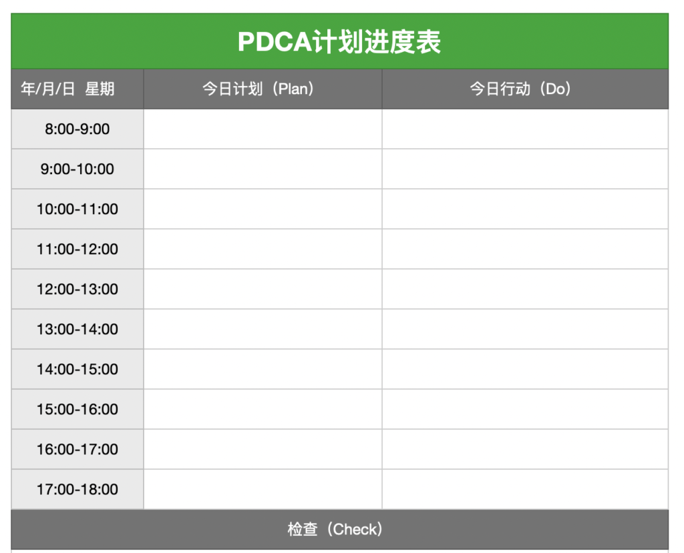
Task: Select the 检查 (Check) section header
Action: coord(339,529)
